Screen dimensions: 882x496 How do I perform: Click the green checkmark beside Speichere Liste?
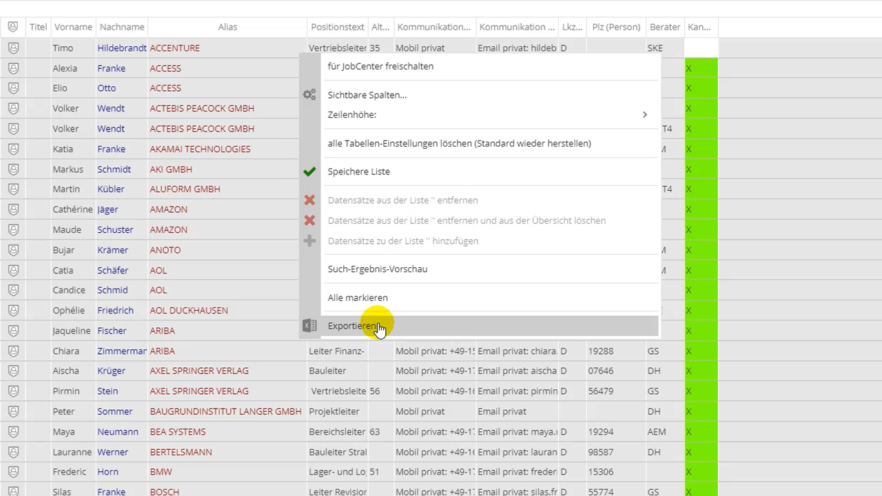[309, 172]
